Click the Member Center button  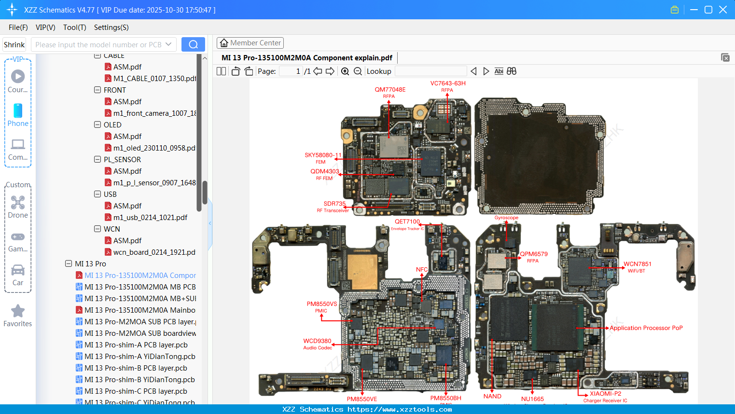click(x=250, y=42)
